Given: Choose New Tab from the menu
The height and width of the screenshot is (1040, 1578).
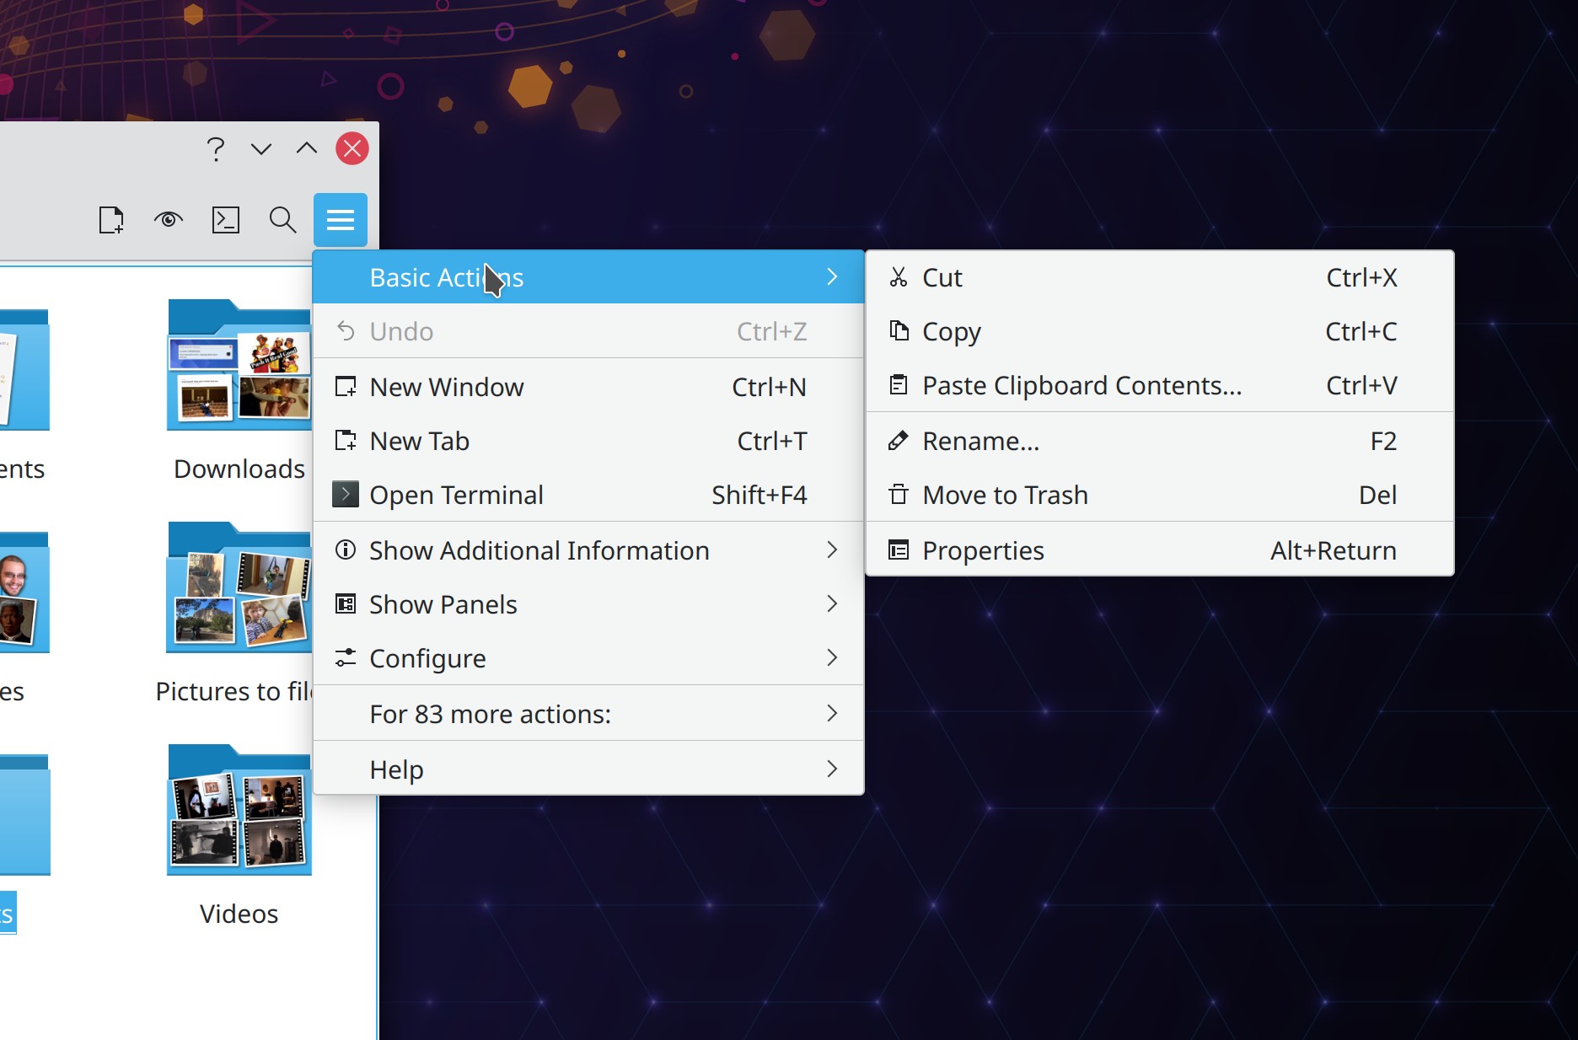Looking at the screenshot, I should pos(419,440).
